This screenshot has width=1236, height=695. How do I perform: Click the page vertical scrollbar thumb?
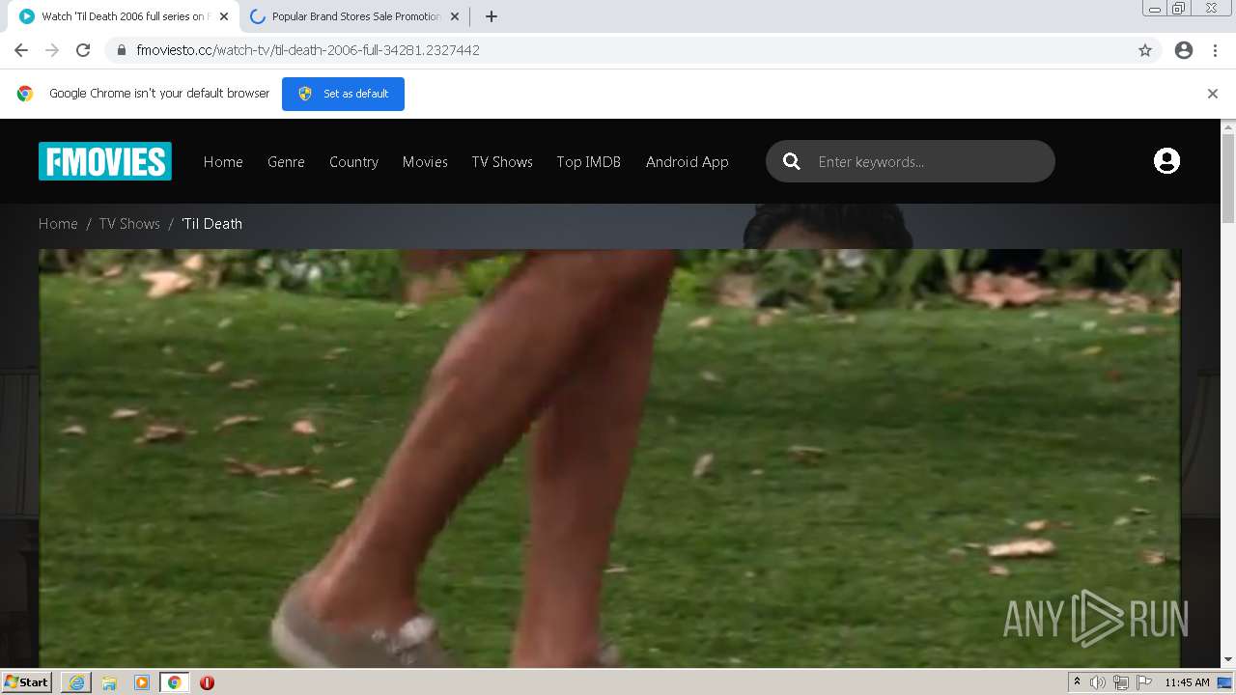pyautogui.click(x=1228, y=179)
